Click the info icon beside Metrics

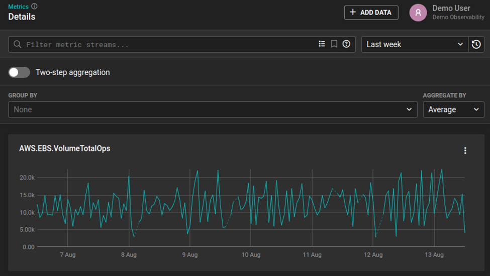click(x=34, y=6)
